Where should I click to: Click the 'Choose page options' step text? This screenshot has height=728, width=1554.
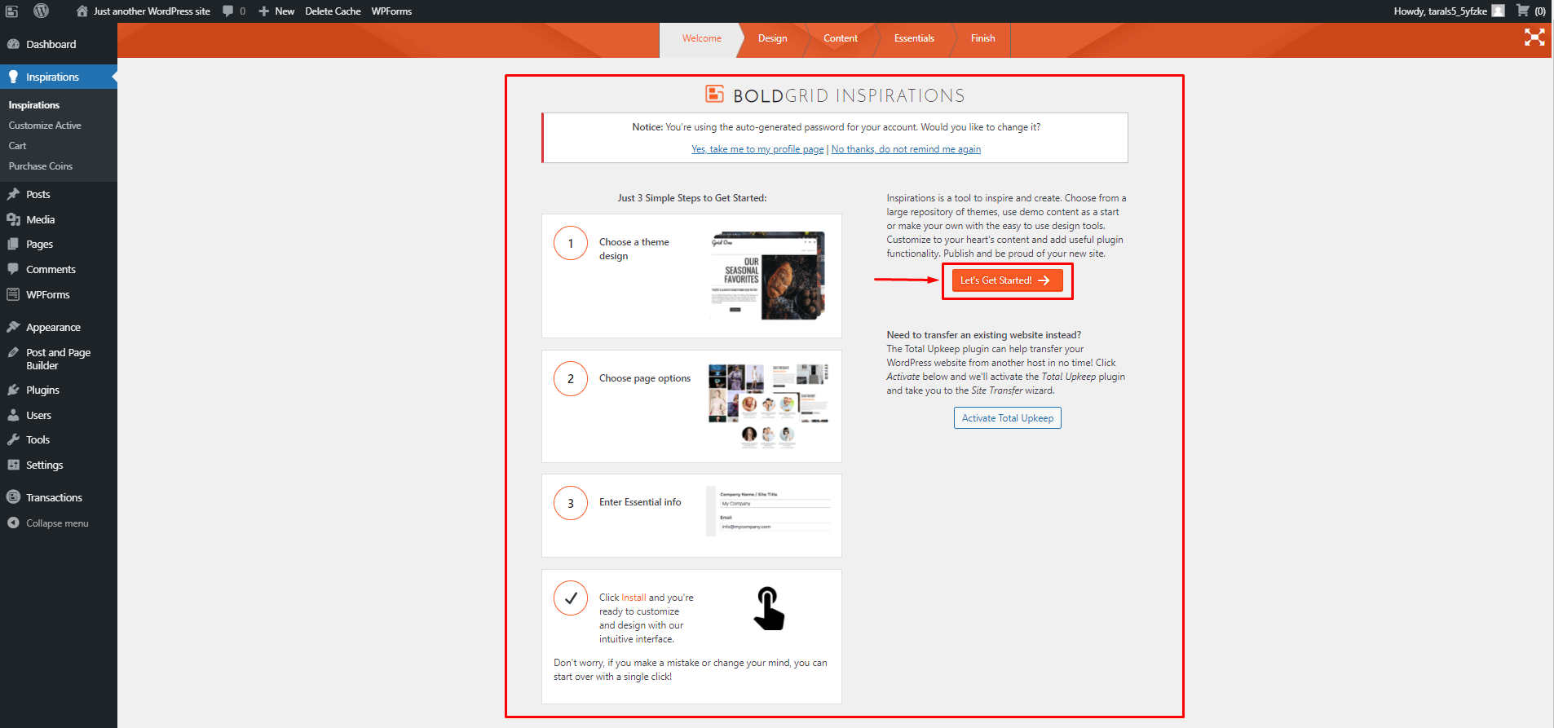(645, 378)
